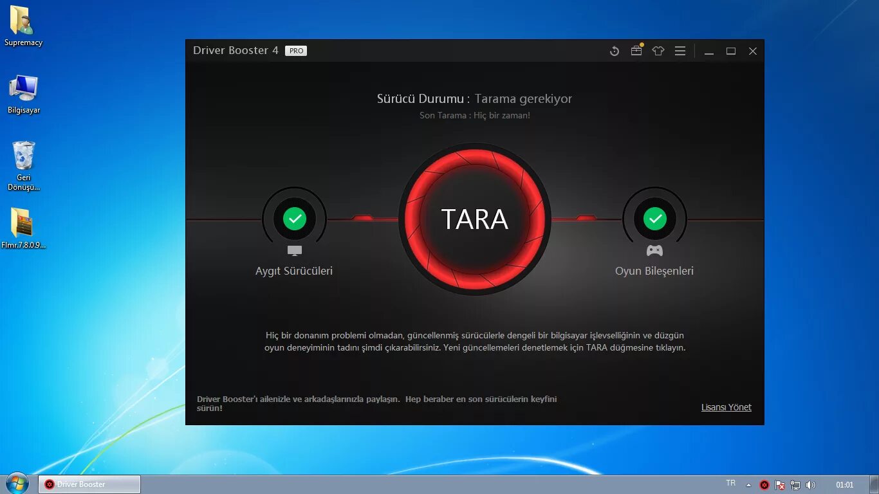Start scanning with the big TARA button
The width and height of the screenshot is (879, 494).
(x=475, y=219)
